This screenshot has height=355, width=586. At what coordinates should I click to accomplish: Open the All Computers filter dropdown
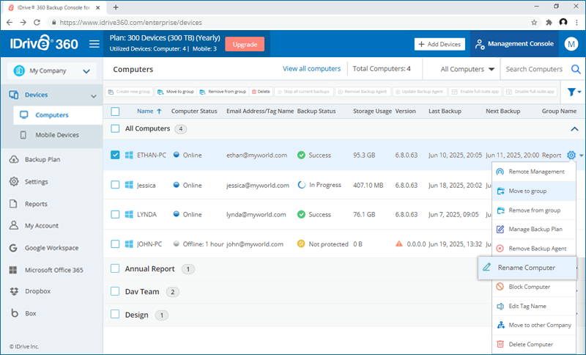[468, 70]
